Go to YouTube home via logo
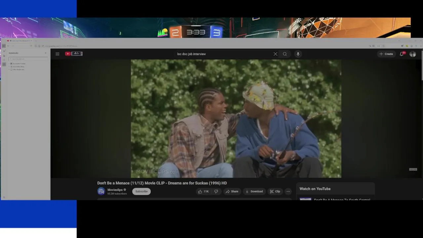 (x=73, y=54)
